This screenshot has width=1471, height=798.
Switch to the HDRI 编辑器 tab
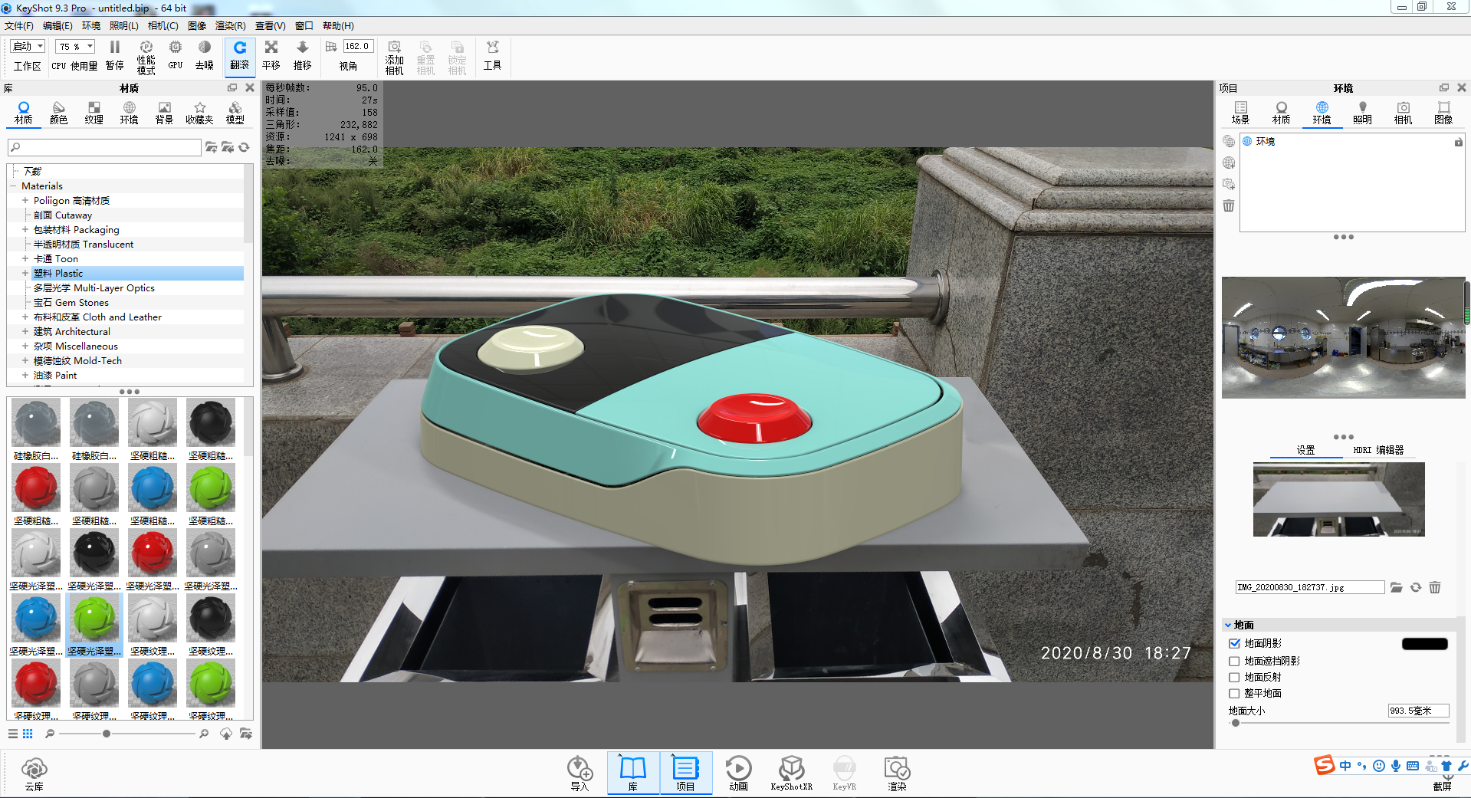coord(1377,450)
